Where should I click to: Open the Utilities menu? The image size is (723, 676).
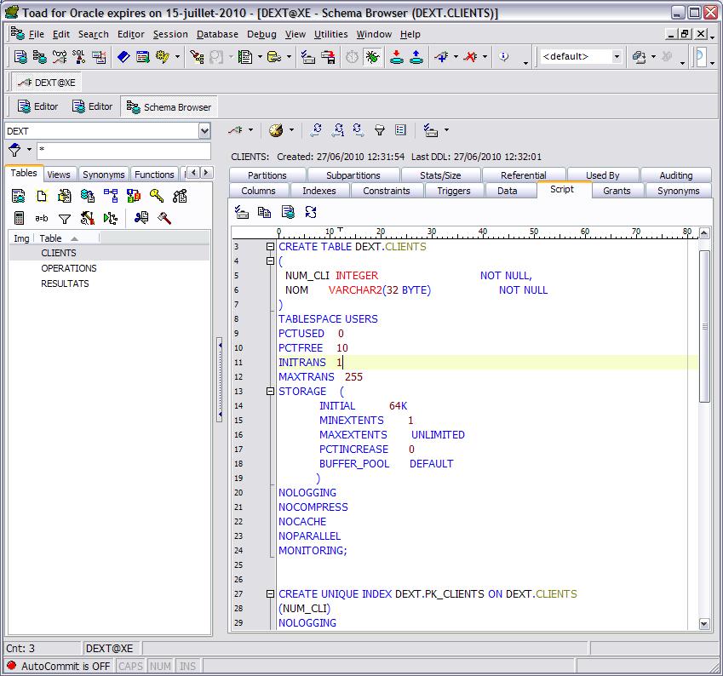(330, 34)
